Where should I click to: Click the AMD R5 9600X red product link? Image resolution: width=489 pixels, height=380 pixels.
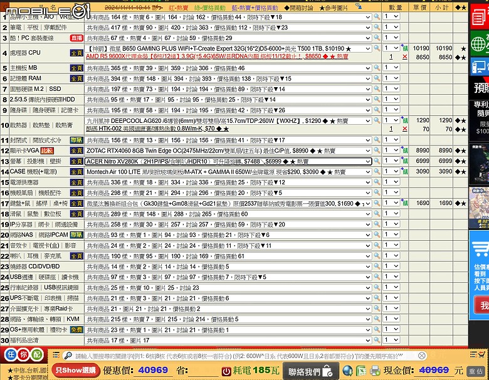tap(217, 56)
